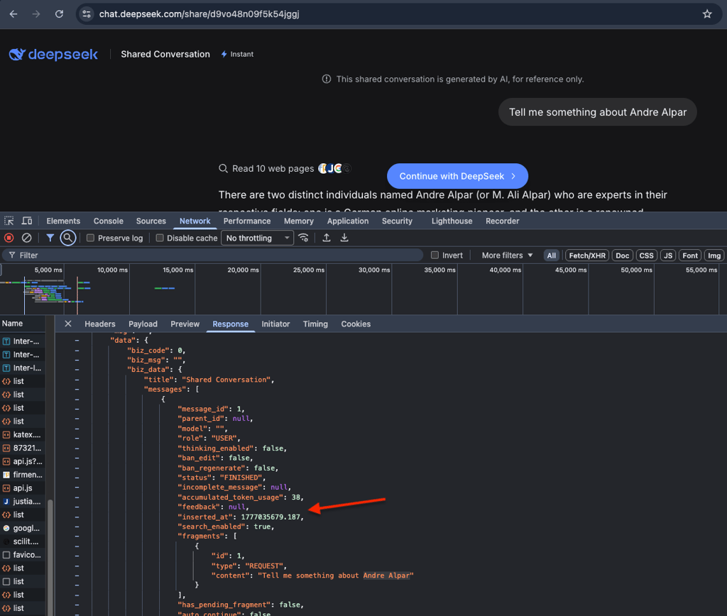Activate the DevTools inspect element picker
Image resolution: width=727 pixels, height=616 pixels.
point(9,221)
